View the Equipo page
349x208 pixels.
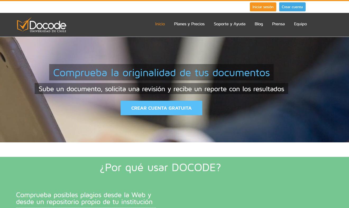[x=300, y=24]
